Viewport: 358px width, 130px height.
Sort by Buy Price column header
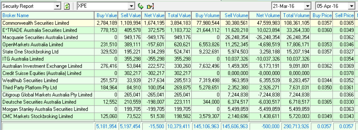(321, 16)
